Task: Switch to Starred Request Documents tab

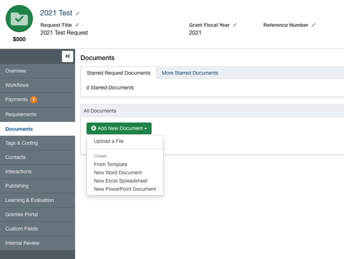Action: click(x=118, y=73)
